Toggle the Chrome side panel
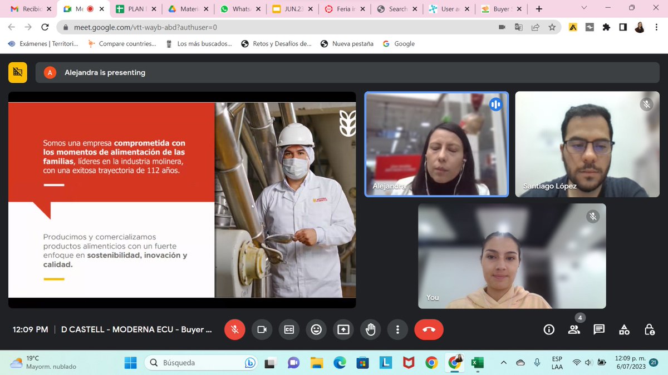Image resolution: width=668 pixels, height=375 pixels. point(623,27)
